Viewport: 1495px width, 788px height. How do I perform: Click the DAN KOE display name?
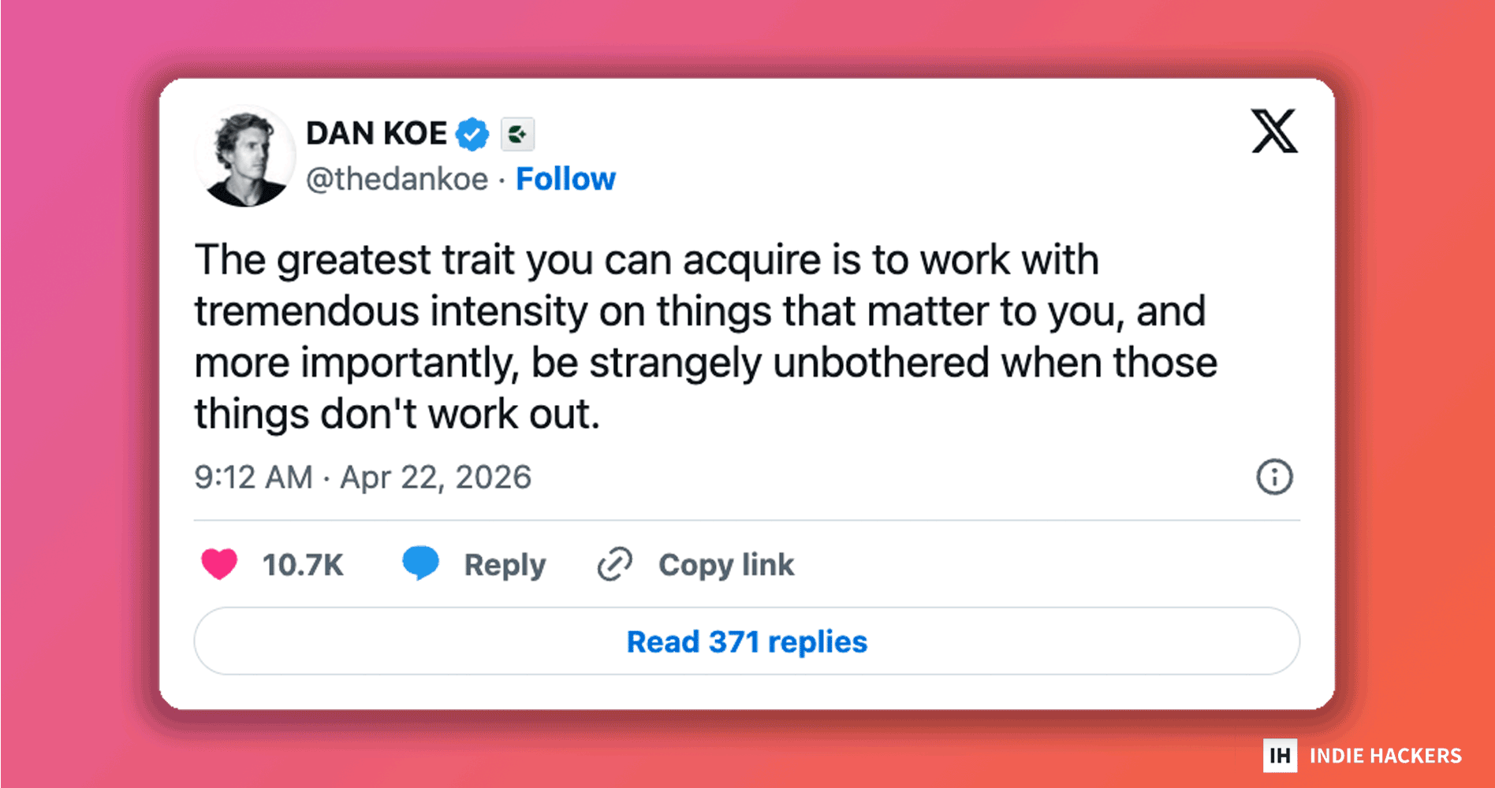pos(376,134)
